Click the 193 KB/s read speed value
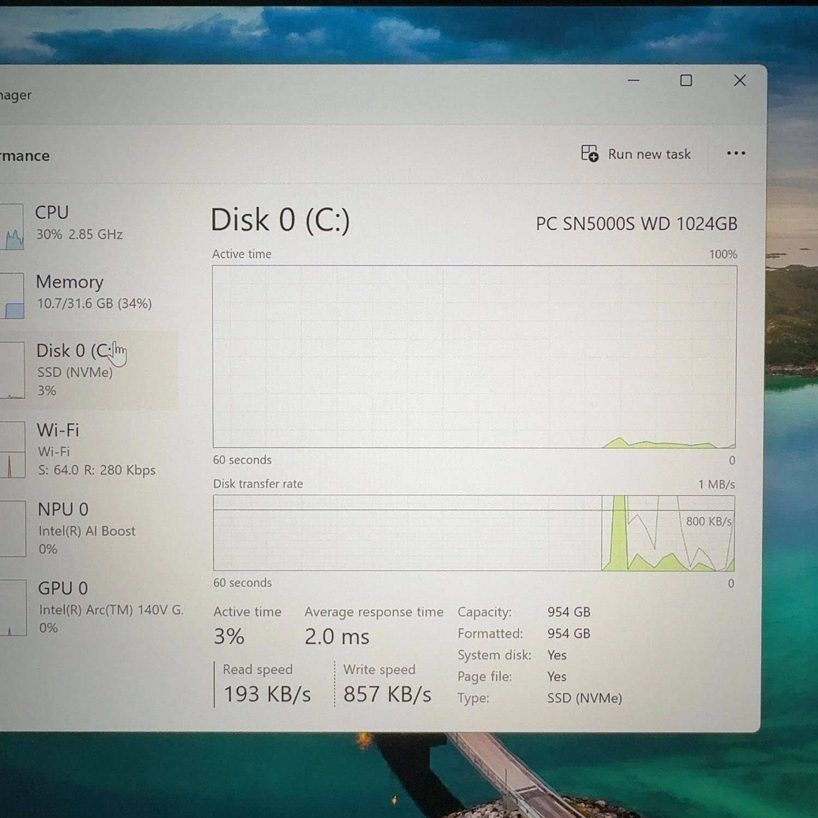The height and width of the screenshot is (818, 818). pyautogui.click(x=267, y=694)
